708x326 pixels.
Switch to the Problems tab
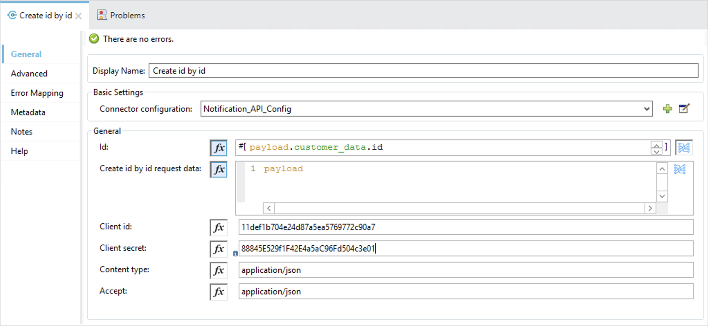click(x=121, y=15)
